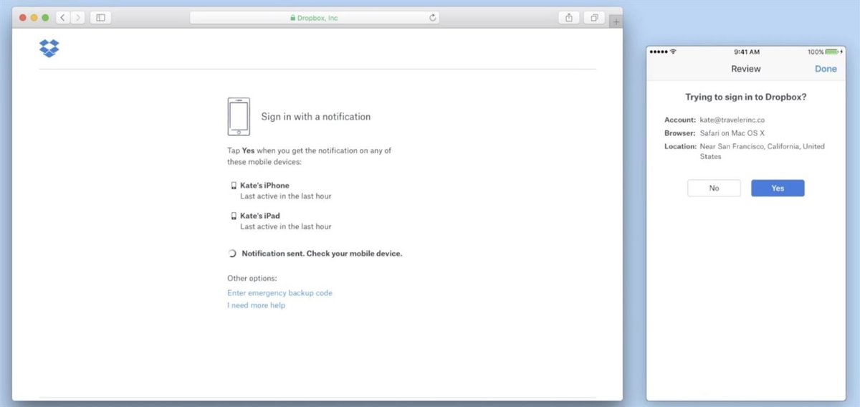
Task: Select Kate's iPhone device entry
Action: (264, 186)
